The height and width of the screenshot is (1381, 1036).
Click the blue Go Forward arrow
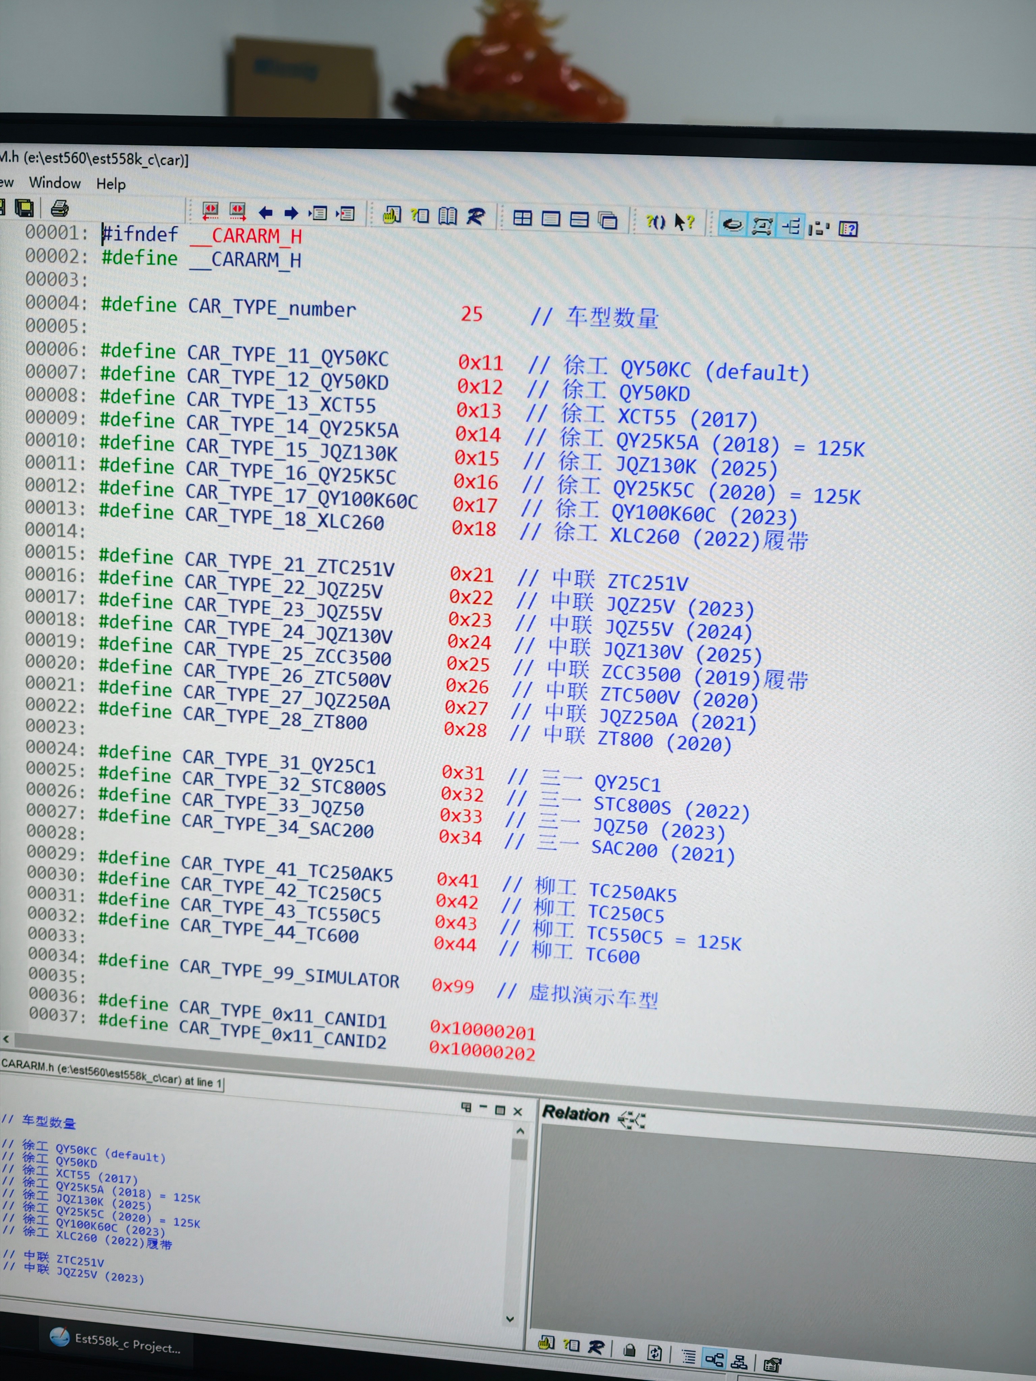pos(291,213)
